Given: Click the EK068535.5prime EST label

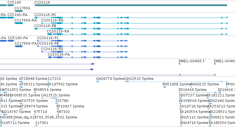Looking at the screenshot, I should point(25,95).
